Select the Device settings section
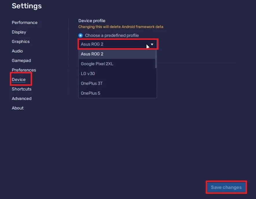The height and width of the screenshot is (199, 256). [x=19, y=79]
